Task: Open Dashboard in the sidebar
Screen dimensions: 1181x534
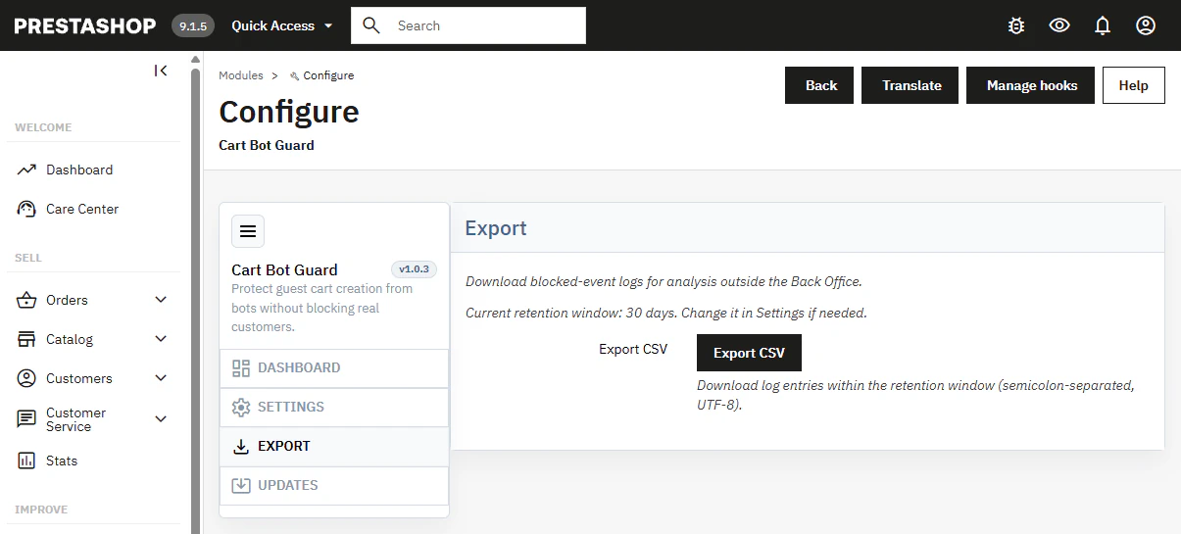Action: (79, 170)
